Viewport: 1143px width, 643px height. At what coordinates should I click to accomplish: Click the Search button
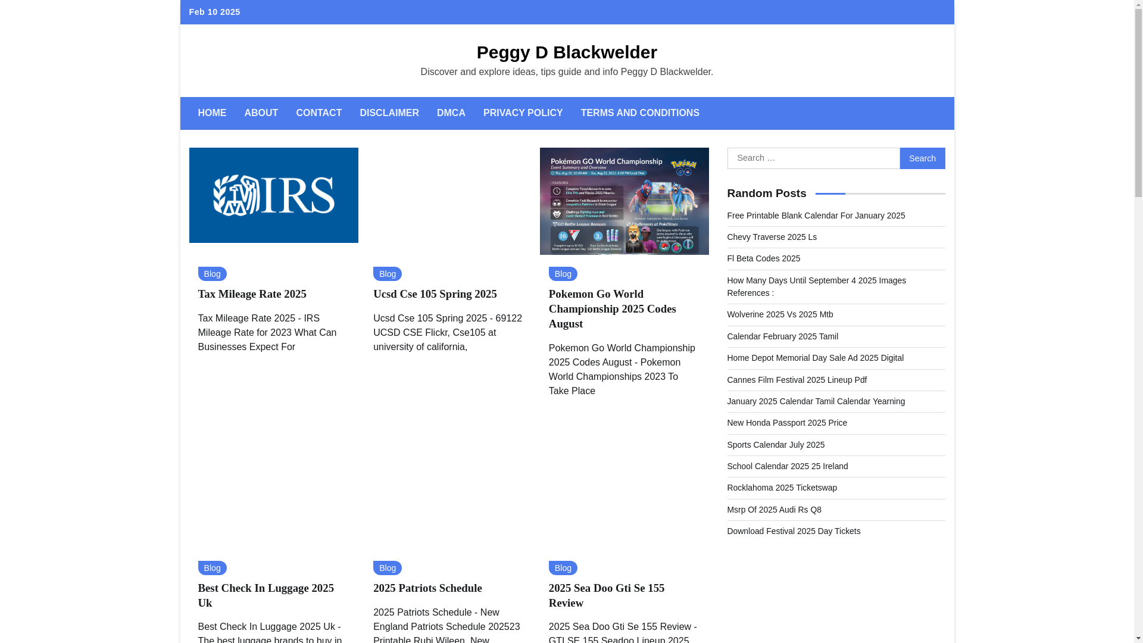[922, 158]
